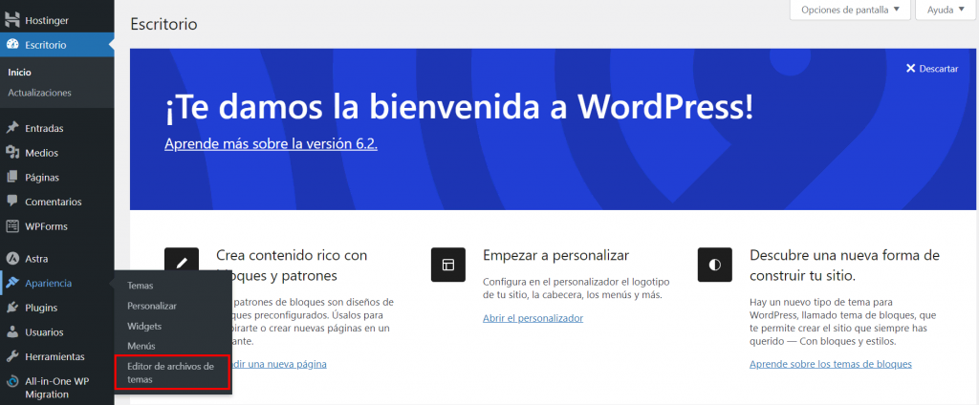The height and width of the screenshot is (405, 979).
Task: Click the Hostinger logo icon in sidebar
Action: [12, 19]
